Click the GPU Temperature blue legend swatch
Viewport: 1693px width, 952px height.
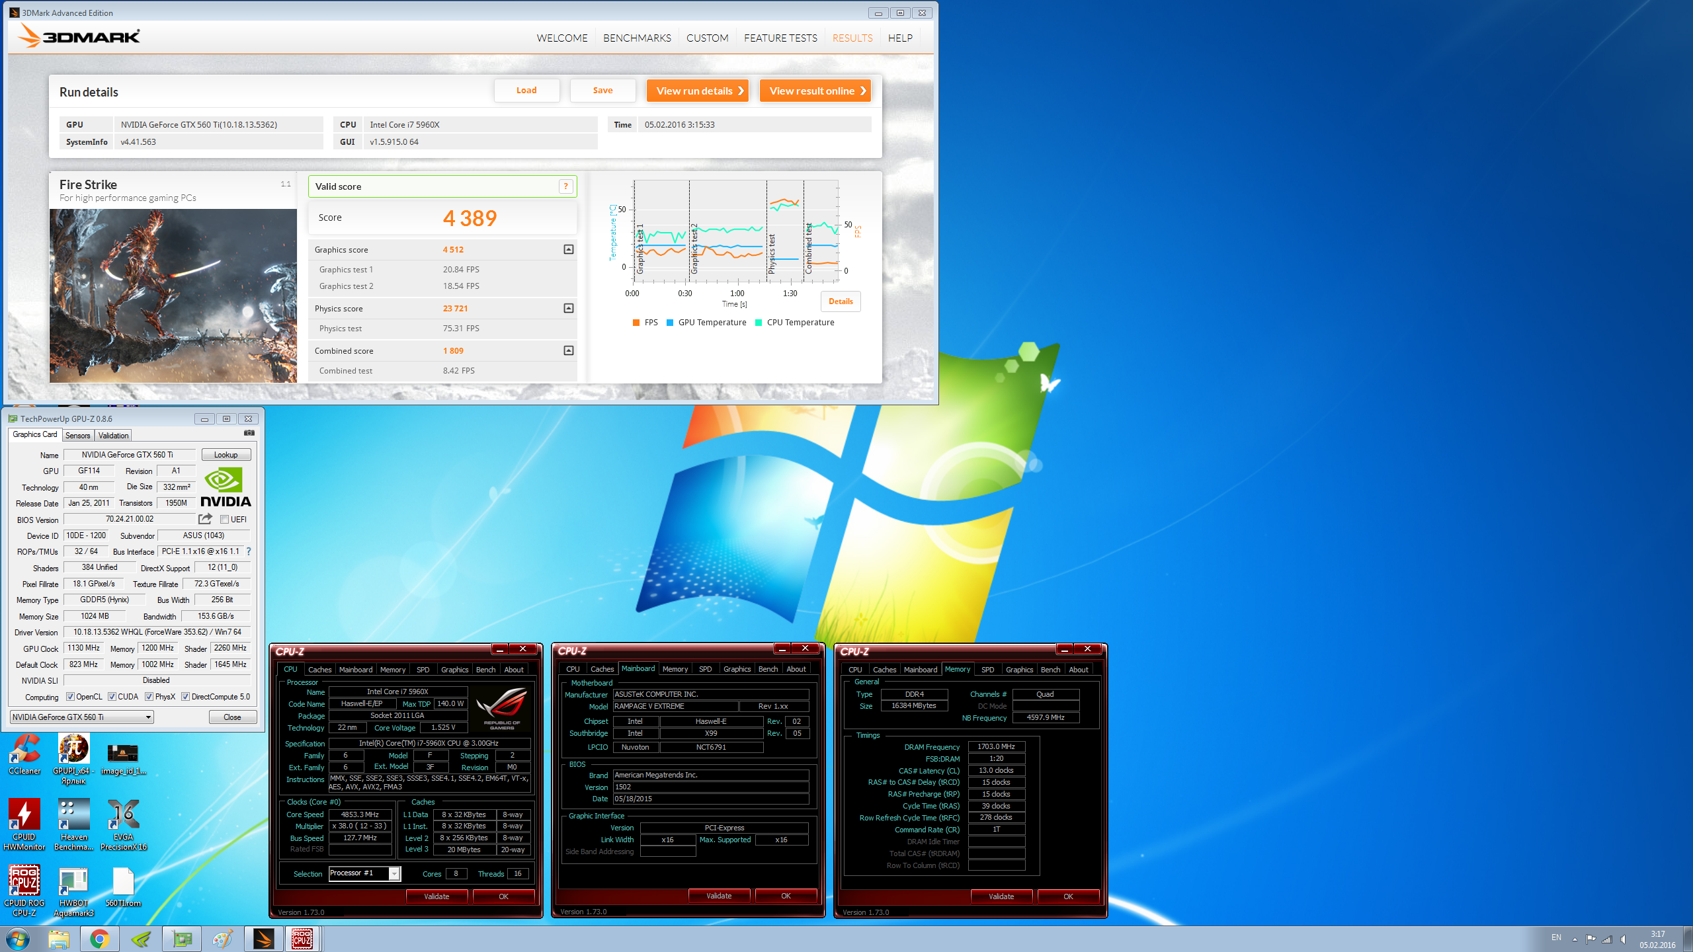click(x=670, y=323)
